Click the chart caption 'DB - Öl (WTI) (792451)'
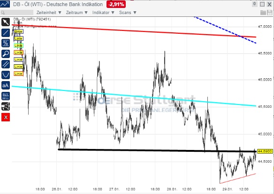The height and width of the screenshot is (194, 274). (x=32, y=19)
